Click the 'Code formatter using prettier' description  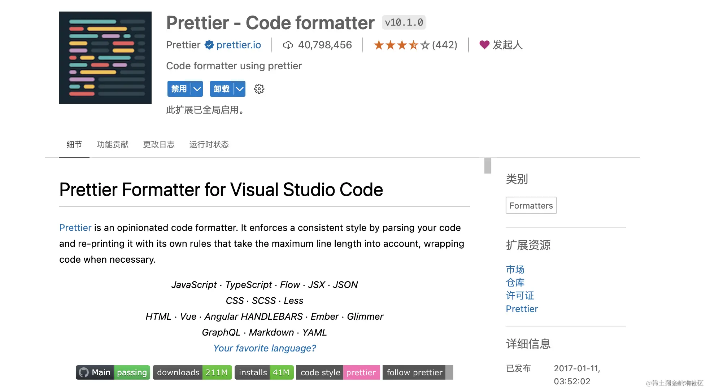tap(234, 66)
